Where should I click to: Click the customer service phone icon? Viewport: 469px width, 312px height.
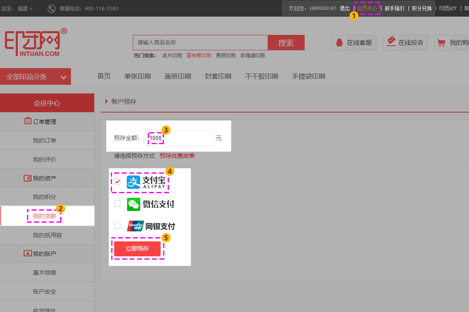(x=51, y=8)
